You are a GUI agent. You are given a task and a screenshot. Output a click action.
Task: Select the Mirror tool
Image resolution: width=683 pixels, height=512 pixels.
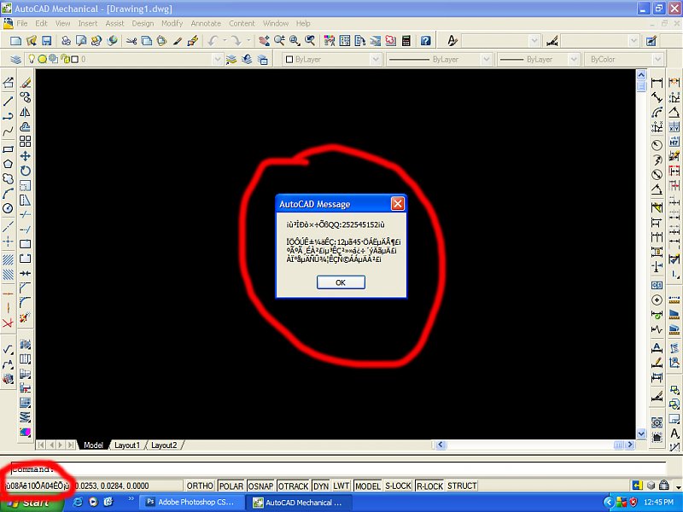coord(26,113)
